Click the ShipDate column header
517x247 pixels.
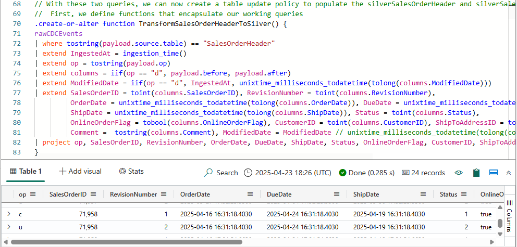pos(366,194)
